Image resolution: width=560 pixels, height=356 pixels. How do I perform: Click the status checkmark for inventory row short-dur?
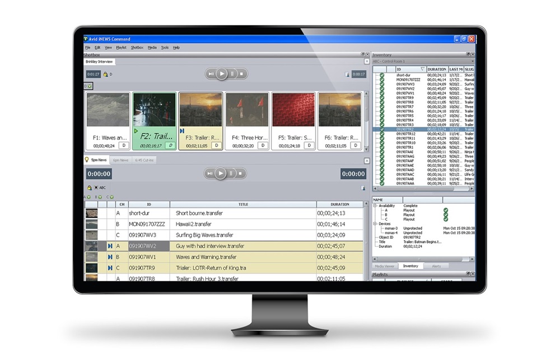pyautogui.click(x=382, y=75)
